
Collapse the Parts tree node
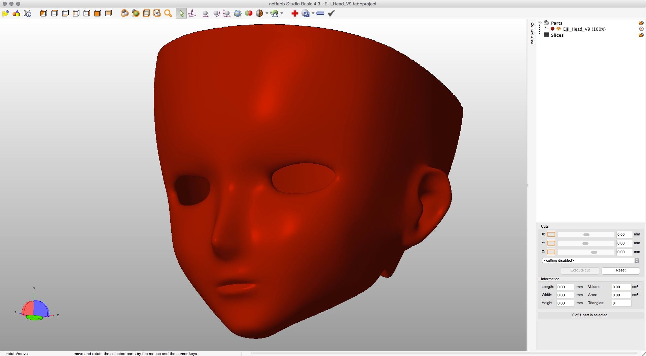[540, 23]
